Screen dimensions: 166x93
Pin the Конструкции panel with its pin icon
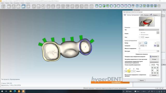[x=163, y=10]
